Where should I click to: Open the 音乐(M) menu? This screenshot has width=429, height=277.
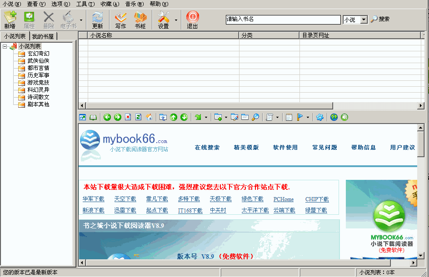click(135, 4)
